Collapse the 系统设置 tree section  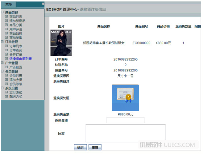tap(2, 88)
